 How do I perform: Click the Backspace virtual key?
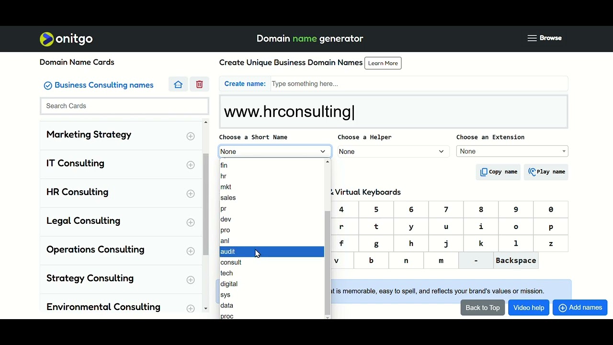point(516,261)
